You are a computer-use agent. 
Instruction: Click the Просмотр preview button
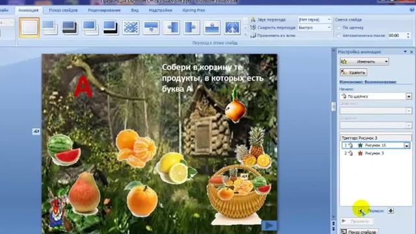(x=357, y=221)
